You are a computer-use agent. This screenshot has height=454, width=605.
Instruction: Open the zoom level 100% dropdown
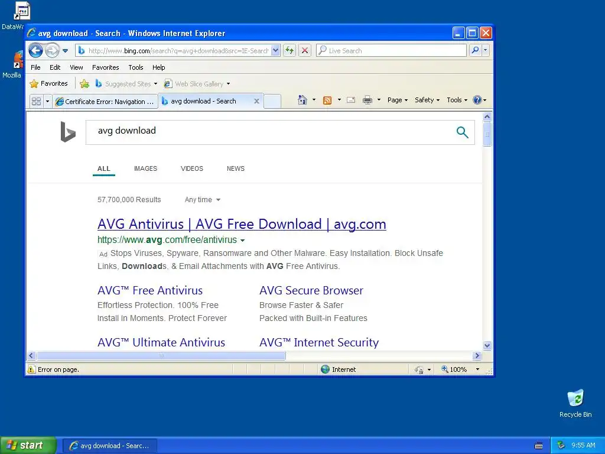click(477, 369)
